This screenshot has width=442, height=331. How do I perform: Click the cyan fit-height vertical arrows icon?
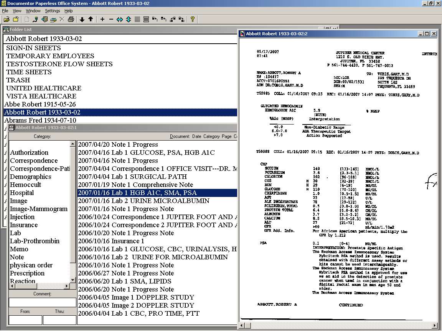click(x=129, y=19)
